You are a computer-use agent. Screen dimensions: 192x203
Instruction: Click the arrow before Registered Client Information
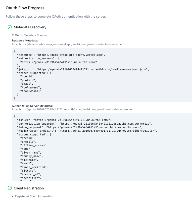(x=13, y=196)
